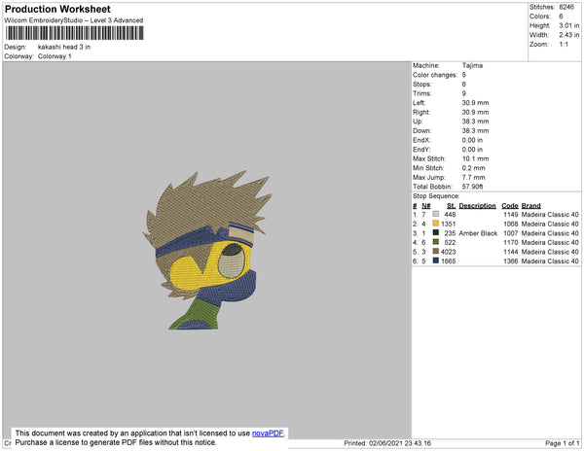Click the Printed date text in footer

tap(387, 443)
